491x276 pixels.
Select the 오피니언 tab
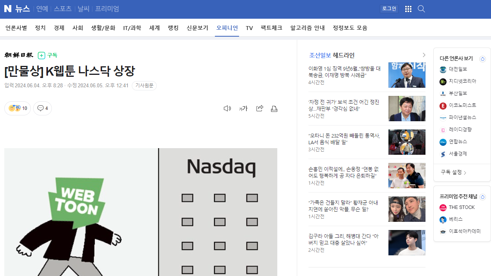click(227, 28)
